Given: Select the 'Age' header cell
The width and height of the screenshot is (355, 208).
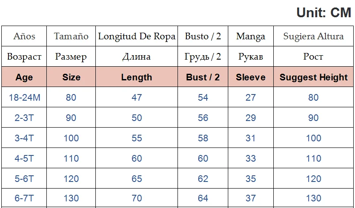Looking at the screenshot, I should point(24,77).
